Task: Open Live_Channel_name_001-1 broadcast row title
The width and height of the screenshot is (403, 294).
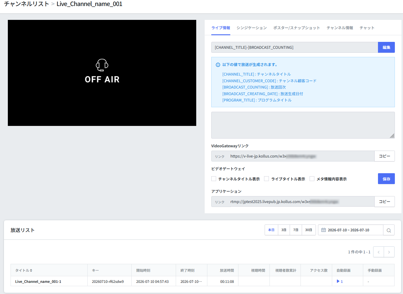Action: pyautogui.click(x=38, y=282)
